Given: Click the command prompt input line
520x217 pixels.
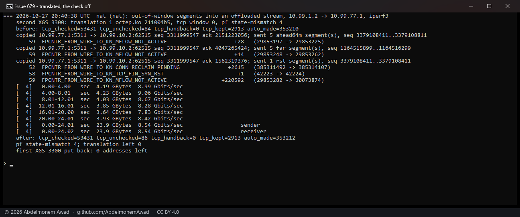Looking at the screenshot, I should click(260, 164).
